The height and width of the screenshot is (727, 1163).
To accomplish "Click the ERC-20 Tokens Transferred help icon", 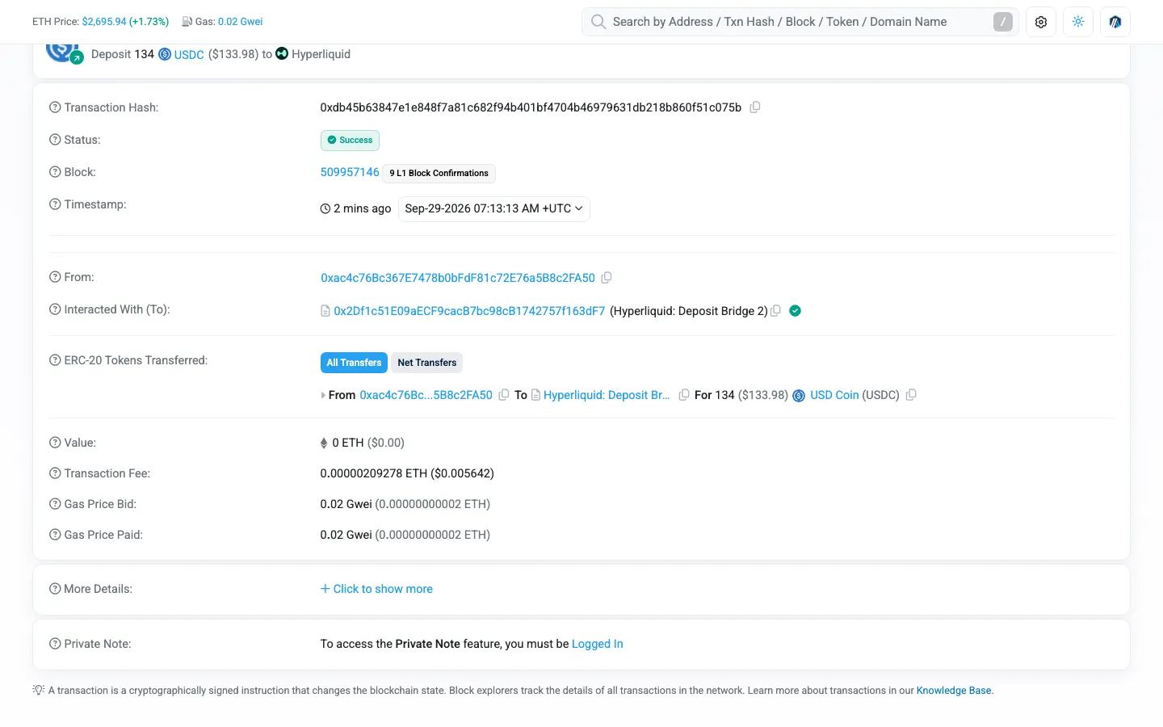I will point(55,360).
